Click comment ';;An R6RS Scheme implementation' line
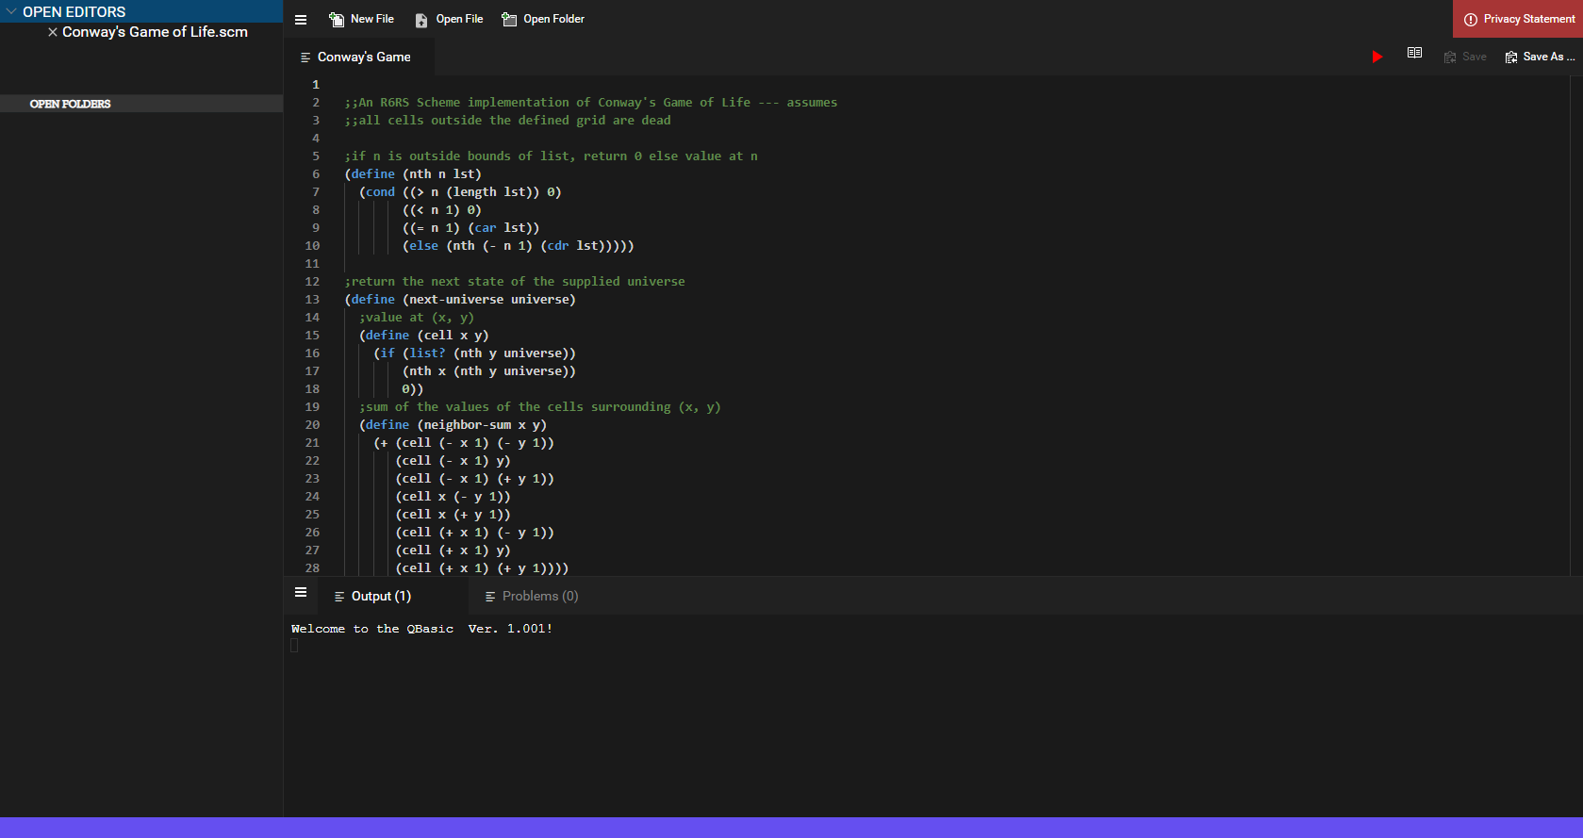 pos(591,103)
